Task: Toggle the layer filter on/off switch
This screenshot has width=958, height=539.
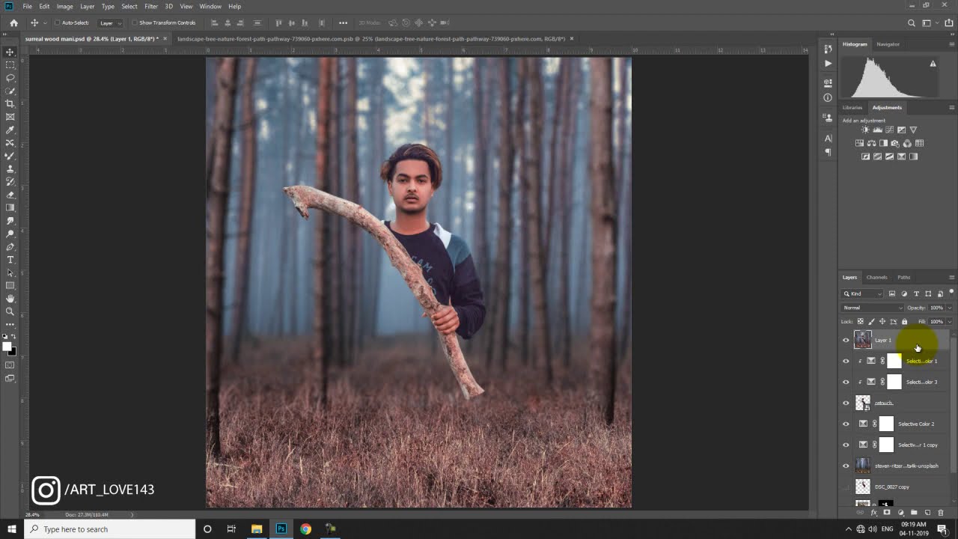Action: 951,293
